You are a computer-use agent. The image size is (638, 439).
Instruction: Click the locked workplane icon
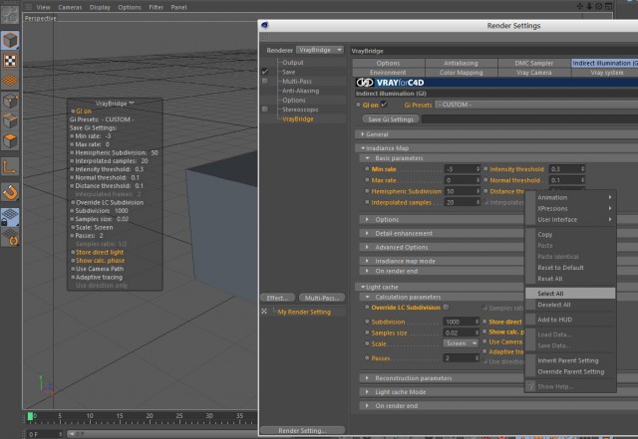point(10,217)
